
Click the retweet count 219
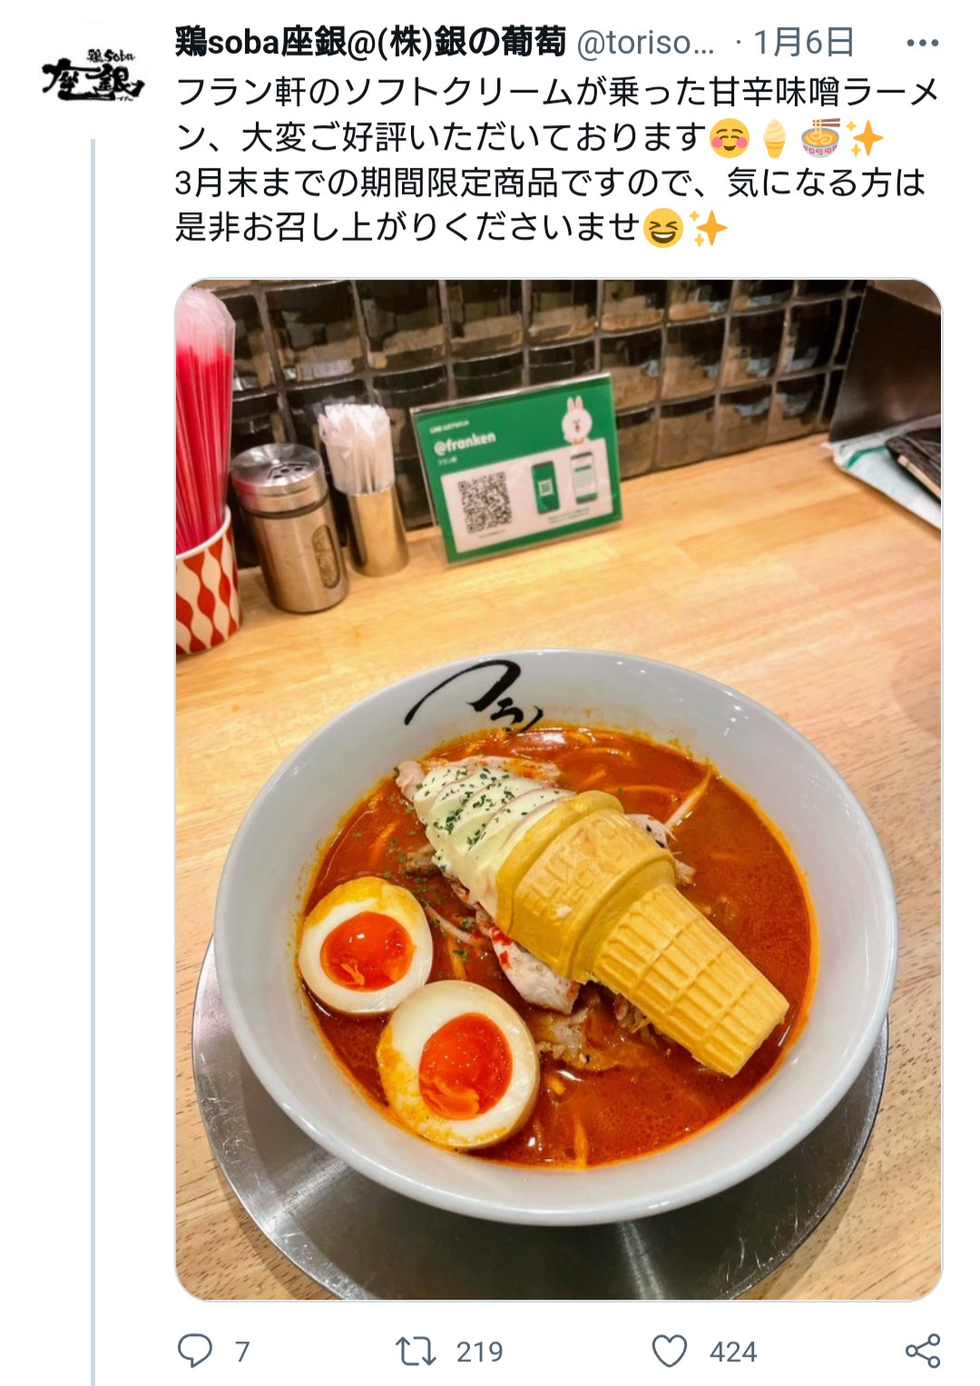479,1352
